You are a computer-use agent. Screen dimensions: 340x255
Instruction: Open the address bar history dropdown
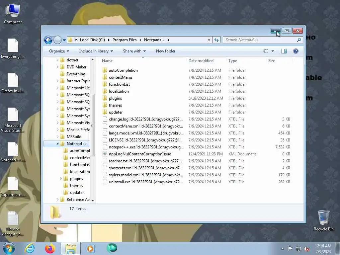[209, 40]
